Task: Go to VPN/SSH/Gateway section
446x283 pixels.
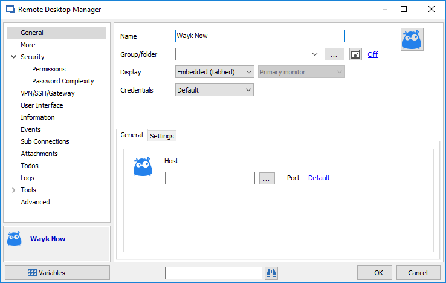Action: [x=48, y=93]
